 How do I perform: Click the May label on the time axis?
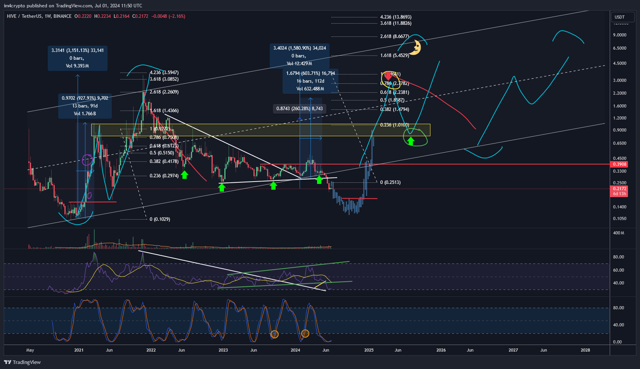click(x=30, y=350)
